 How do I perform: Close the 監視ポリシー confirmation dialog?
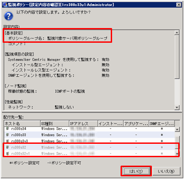click(x=179, y=5)
